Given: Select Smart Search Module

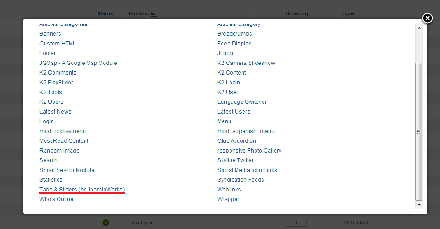Looking at the screenshot, I should click(66, 170).
